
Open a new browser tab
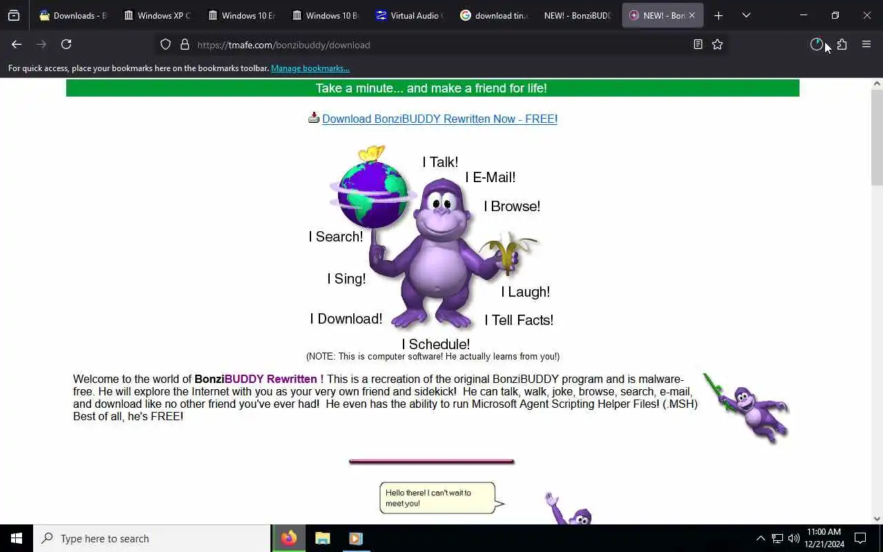click(718, 15)
